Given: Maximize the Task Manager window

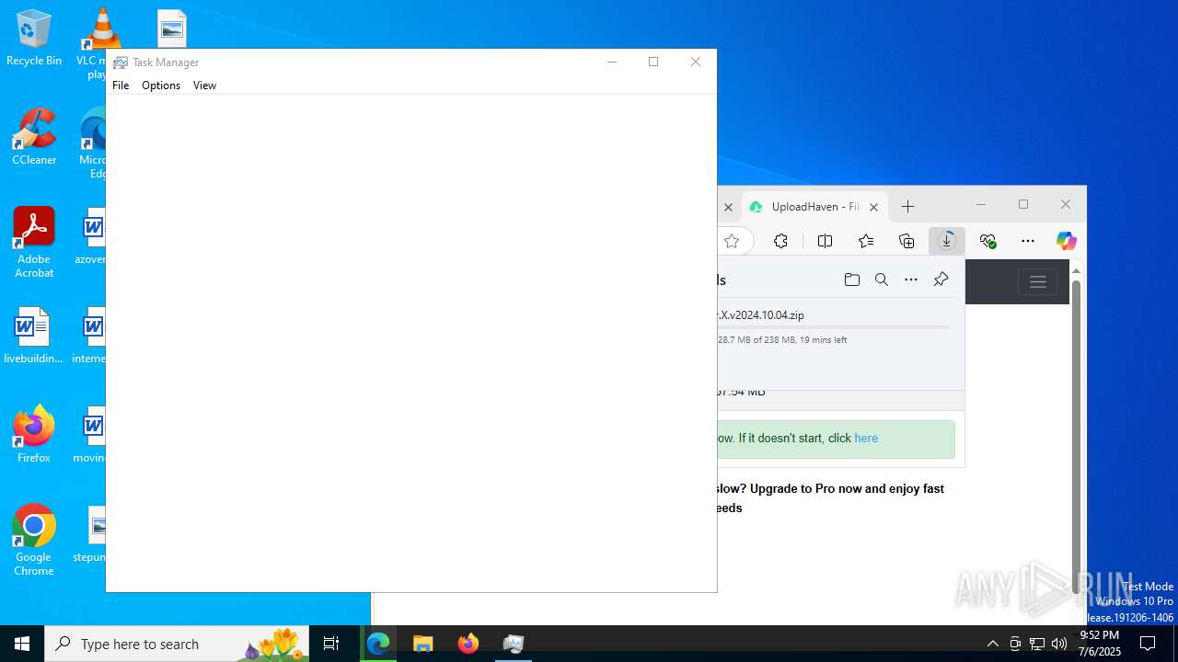Looking at the screenshot, I should tap(653, 62).
